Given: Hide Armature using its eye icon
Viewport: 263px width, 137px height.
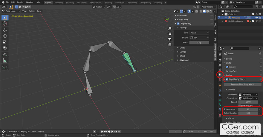Looking at the screenshot, I should [x=256, y=18].
